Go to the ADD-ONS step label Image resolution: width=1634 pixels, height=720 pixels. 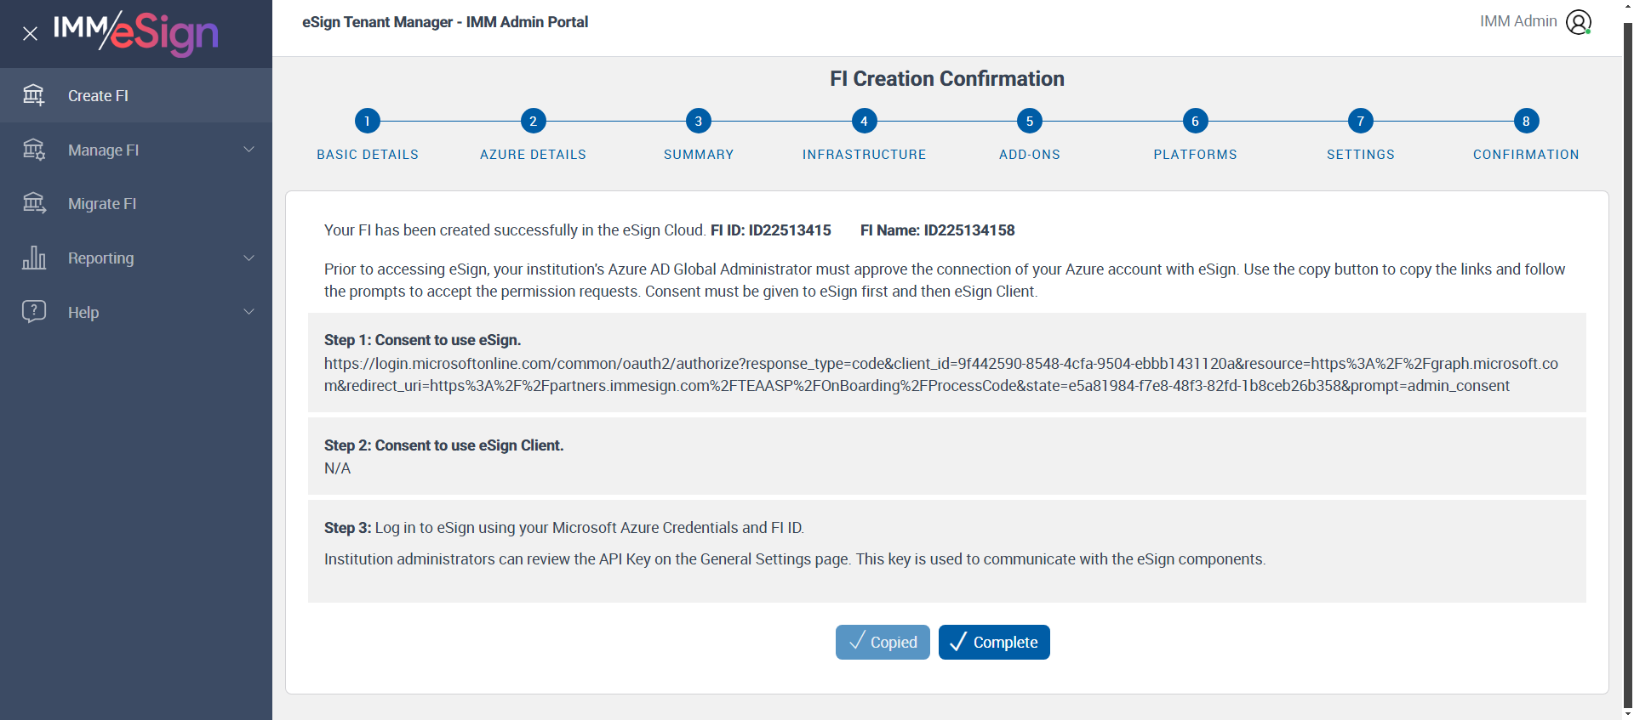(1030, 155)
